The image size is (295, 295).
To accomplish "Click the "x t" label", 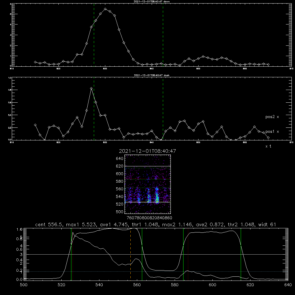I will pyautogui.click(x=268, y=146).
